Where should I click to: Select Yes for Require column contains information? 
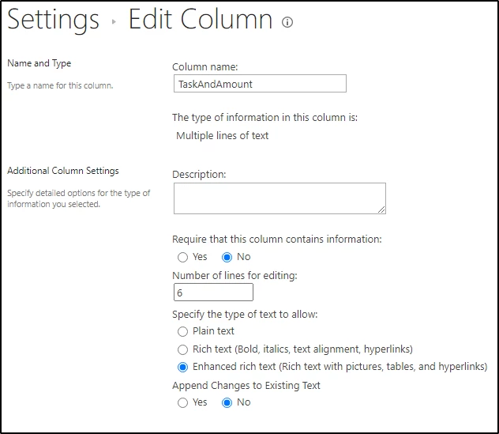pyautogui.click(x=182, y=257)
